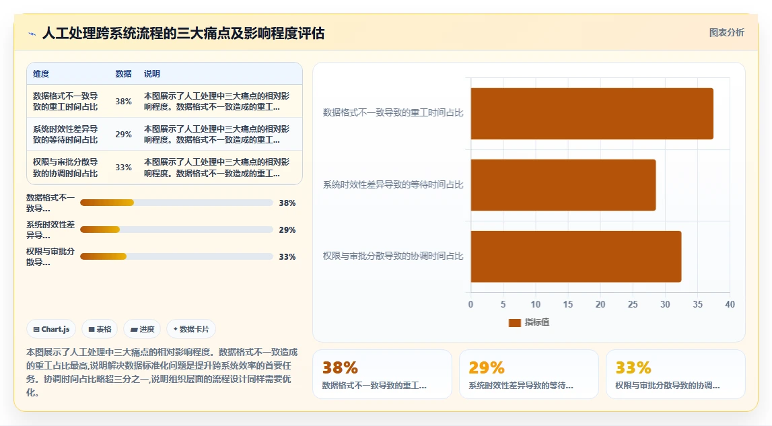Click the 33% progress bar for 权限与审批分散
The image size is (772, 426).
pyautogui.click(x=176, y=256)
